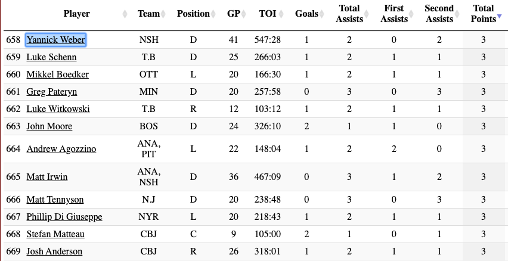508x261 pixels.
Task: Sort by Position column sort arrows
Action: pyautogui.click(x=213, y=14)
